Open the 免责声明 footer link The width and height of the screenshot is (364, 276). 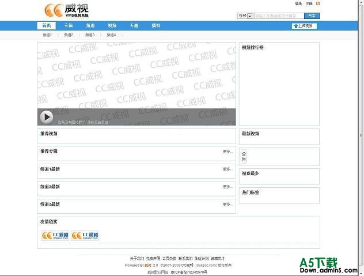coord(153,258)
